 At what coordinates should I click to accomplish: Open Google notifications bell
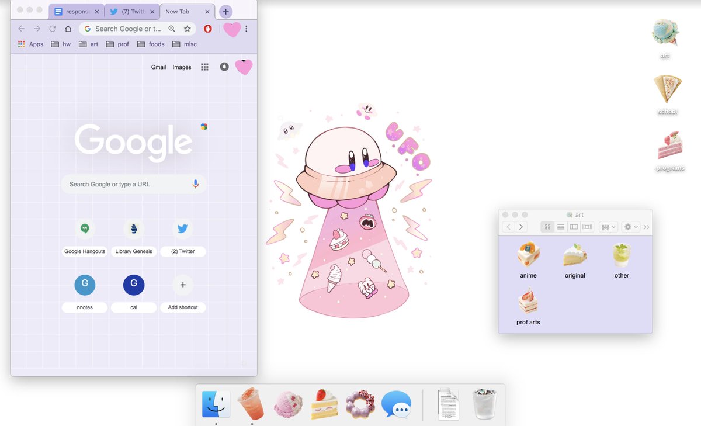click(x=224, y=67)
